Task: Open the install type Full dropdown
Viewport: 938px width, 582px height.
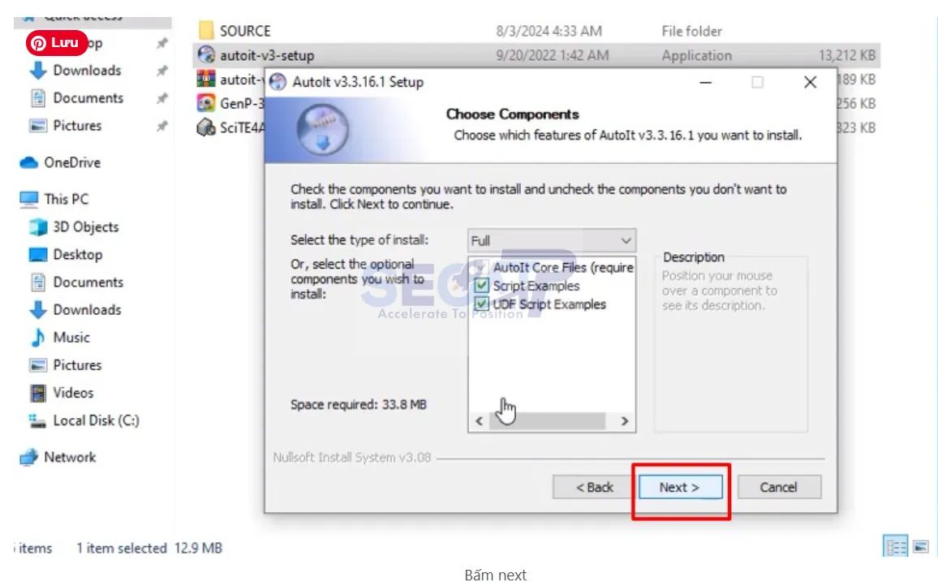Action: (552, 240)
